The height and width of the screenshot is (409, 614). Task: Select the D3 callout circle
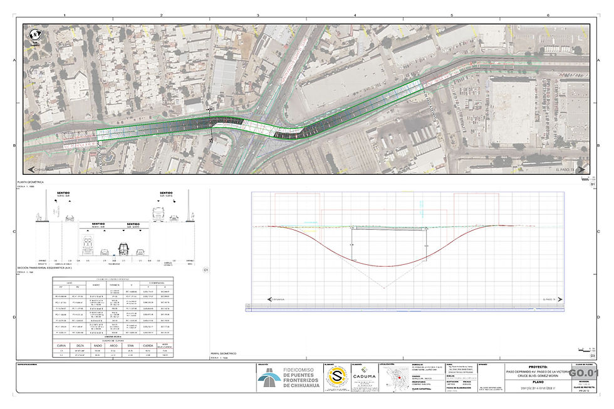593,356
